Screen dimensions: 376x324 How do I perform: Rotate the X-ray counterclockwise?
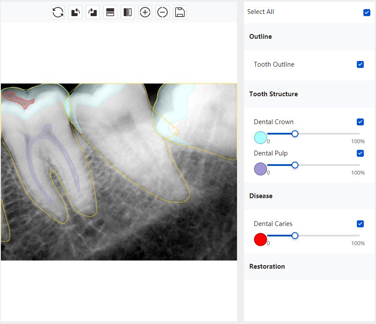(75, 12)
